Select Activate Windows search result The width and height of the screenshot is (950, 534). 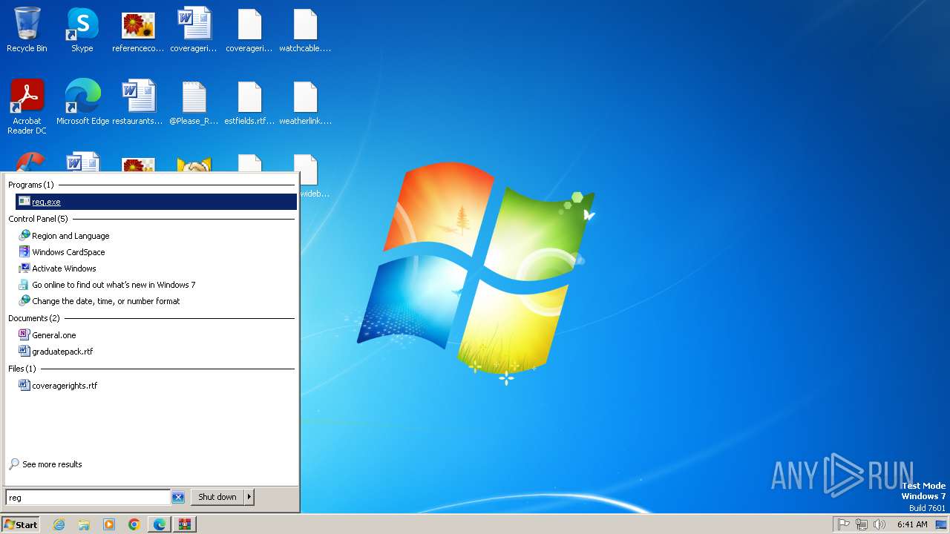[x=64, y=268]
